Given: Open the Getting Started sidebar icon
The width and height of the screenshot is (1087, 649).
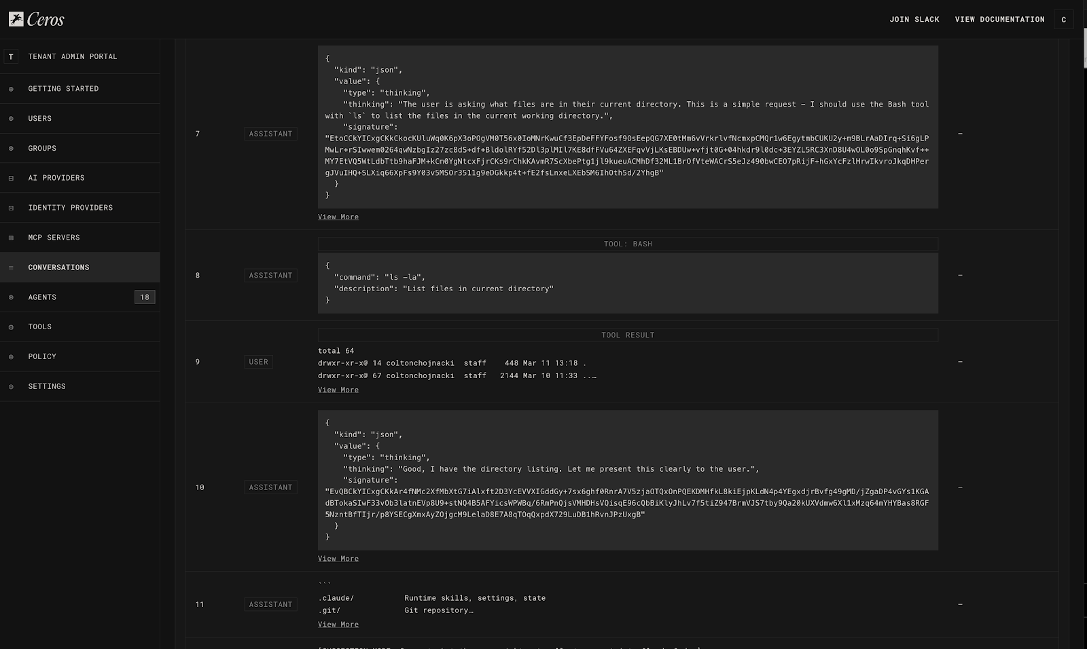Looking at the screenshot, I should click(11, 89).
